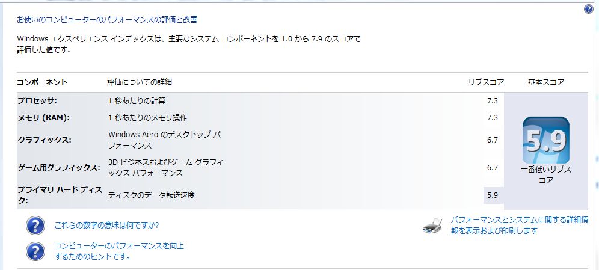Click the 基本スコア column header

[x=545, y=82]
